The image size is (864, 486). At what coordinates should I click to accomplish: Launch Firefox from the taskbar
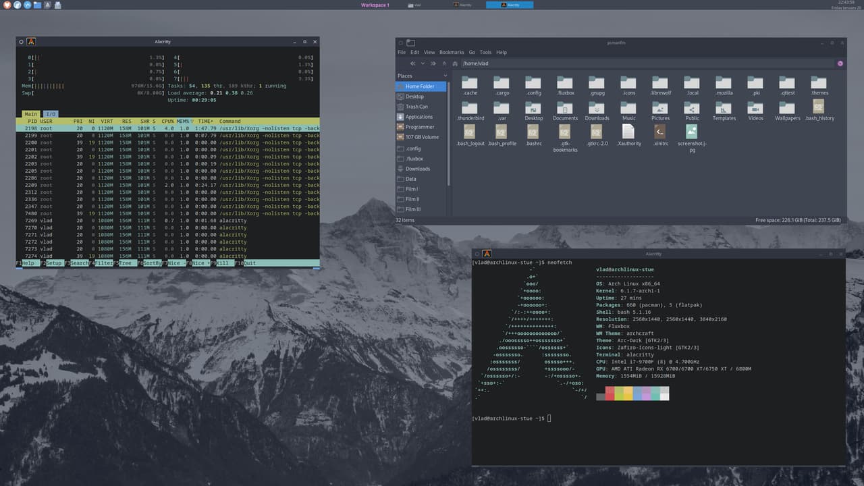[7, 4]
